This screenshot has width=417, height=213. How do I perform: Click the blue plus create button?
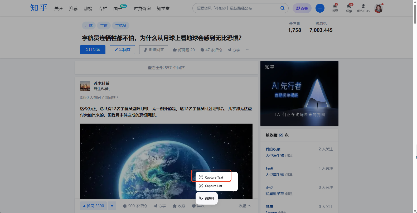pyautogui.click(x=320, y=8)
